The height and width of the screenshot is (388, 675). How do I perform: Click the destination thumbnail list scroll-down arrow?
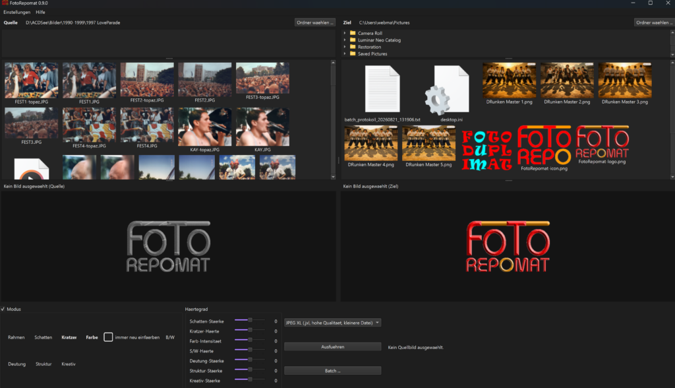pyautogui.click(x=672, y=177)
